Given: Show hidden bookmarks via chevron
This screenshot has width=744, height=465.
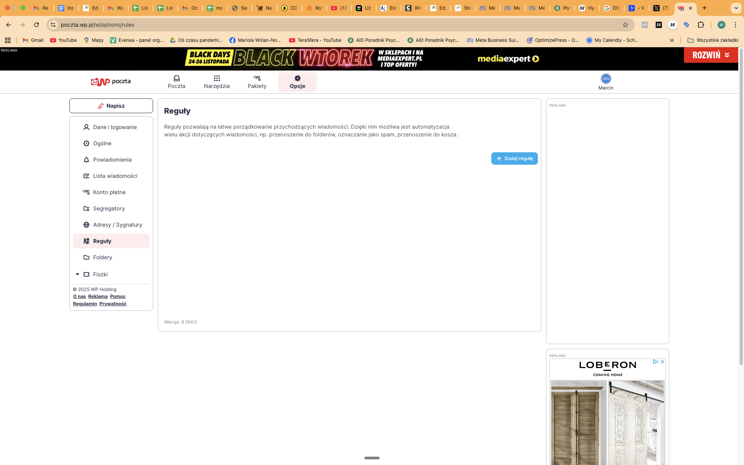Looking at the screenshot, I should coord(672,40).
